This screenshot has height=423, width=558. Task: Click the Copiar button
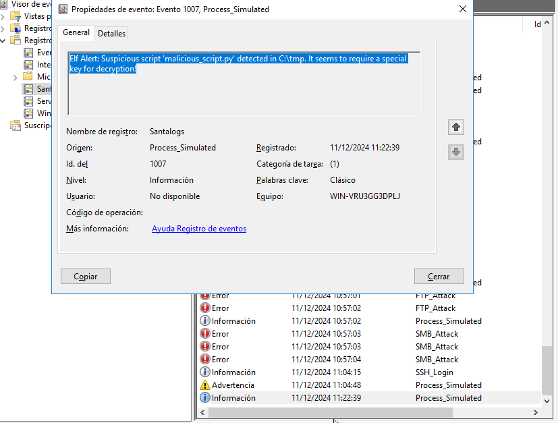point(86,277)
